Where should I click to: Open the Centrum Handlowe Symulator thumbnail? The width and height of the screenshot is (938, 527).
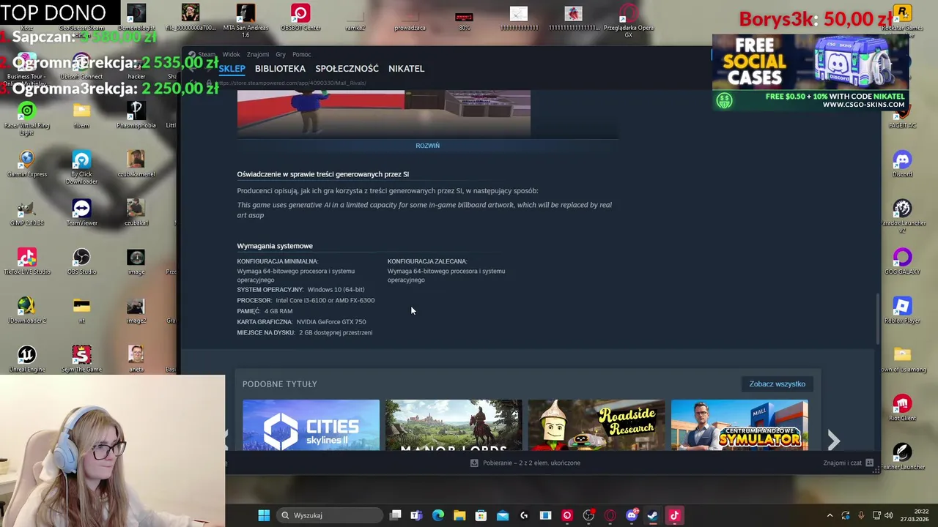(x=739, y=425)
